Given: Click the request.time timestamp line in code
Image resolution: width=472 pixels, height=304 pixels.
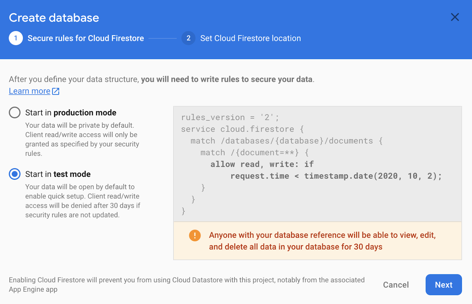Looking at the screenshot, I should click(x=336, y=176).
